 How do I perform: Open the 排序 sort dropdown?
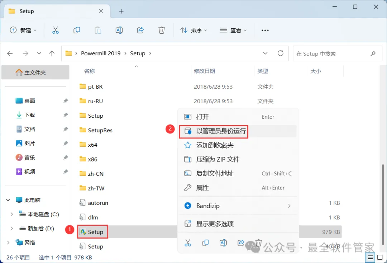click(194, 30)
